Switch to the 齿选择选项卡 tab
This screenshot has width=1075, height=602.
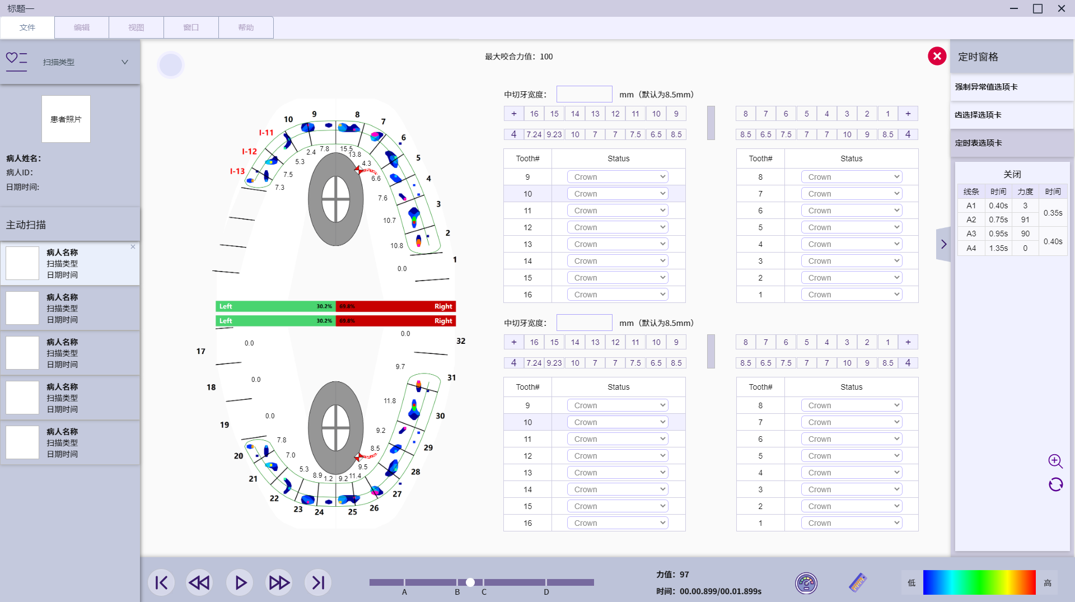click(1011, 115)
